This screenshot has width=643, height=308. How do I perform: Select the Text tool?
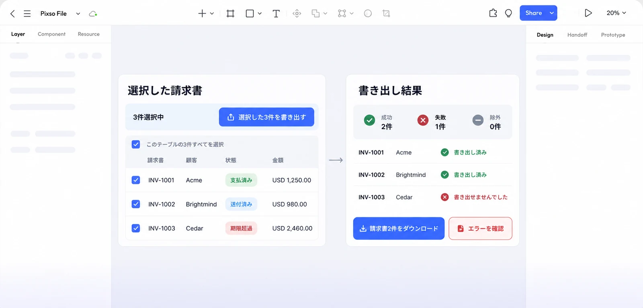pos(276,14)
